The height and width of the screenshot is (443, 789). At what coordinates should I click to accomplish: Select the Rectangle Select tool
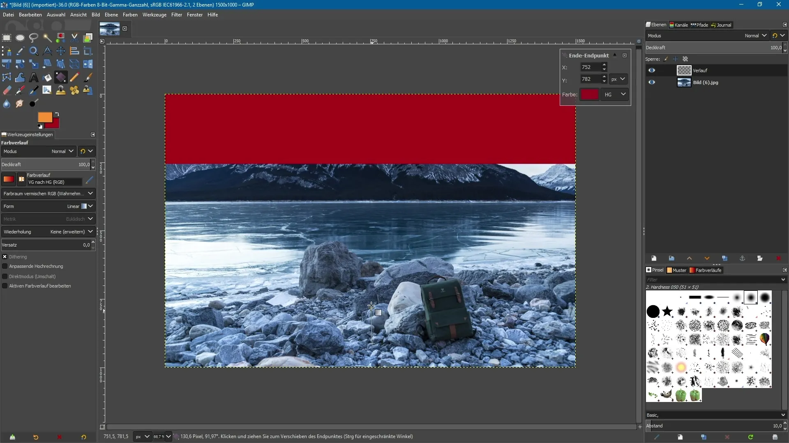coord(7,38)
